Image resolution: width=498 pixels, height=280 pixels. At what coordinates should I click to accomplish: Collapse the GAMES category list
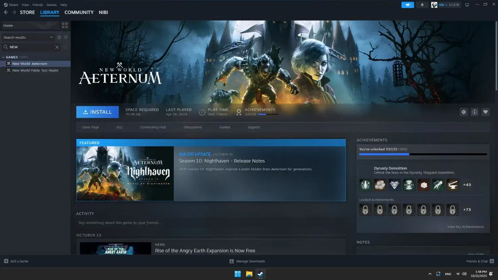(3, 57)
